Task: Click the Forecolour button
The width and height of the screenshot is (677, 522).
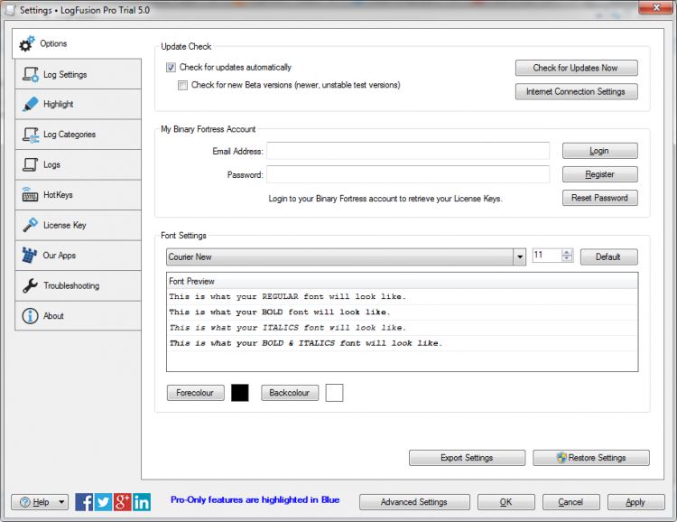Action: [x=196, y=393]
